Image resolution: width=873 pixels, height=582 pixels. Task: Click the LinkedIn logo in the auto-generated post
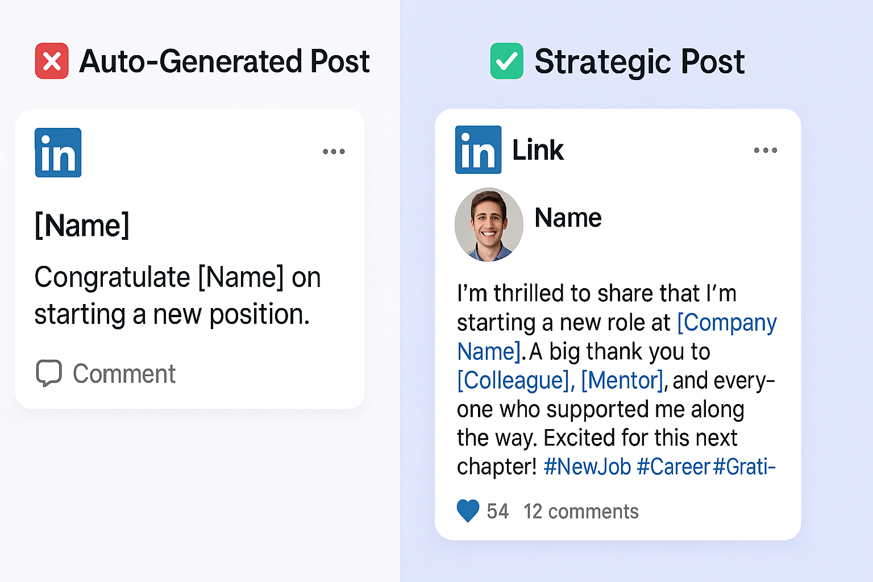pos(58,152)
